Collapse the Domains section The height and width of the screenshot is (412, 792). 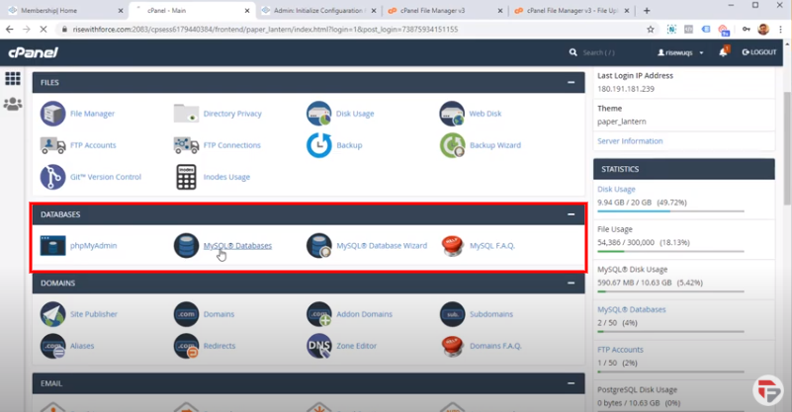(x=571, y=284)
